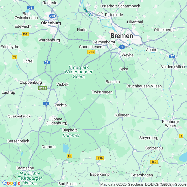Click the Dümmer lake label
The height and width of the screenshot is (187, 187).
tap(71, 135)
